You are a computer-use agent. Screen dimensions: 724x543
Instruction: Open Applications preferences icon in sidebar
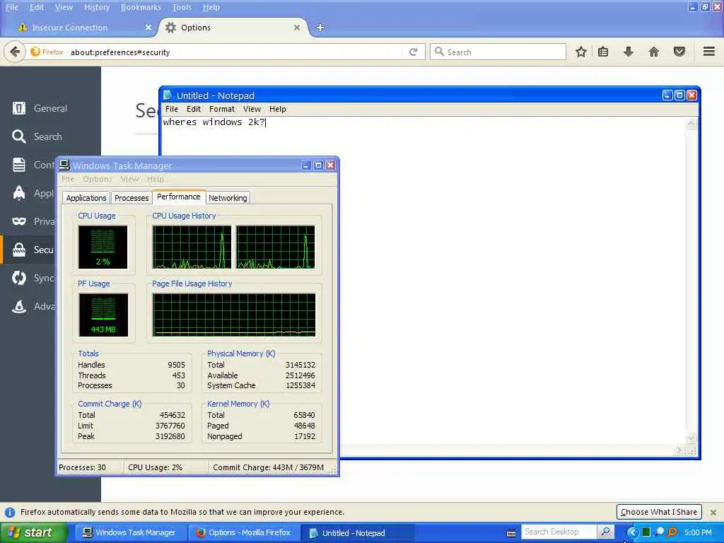pos(19,193)
